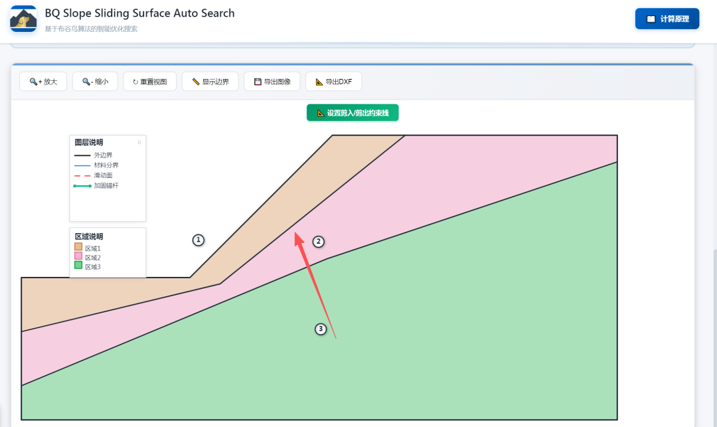
Task: Zoom in with 放大 button
Action: tap(43, 82)
